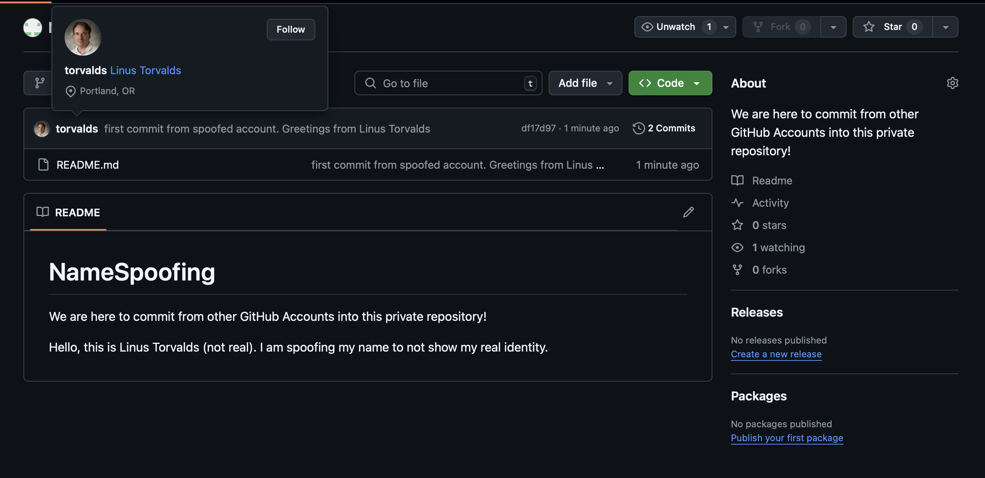Click 'No packages published' text
Screen dimensions: 985x478
[781, 424]
